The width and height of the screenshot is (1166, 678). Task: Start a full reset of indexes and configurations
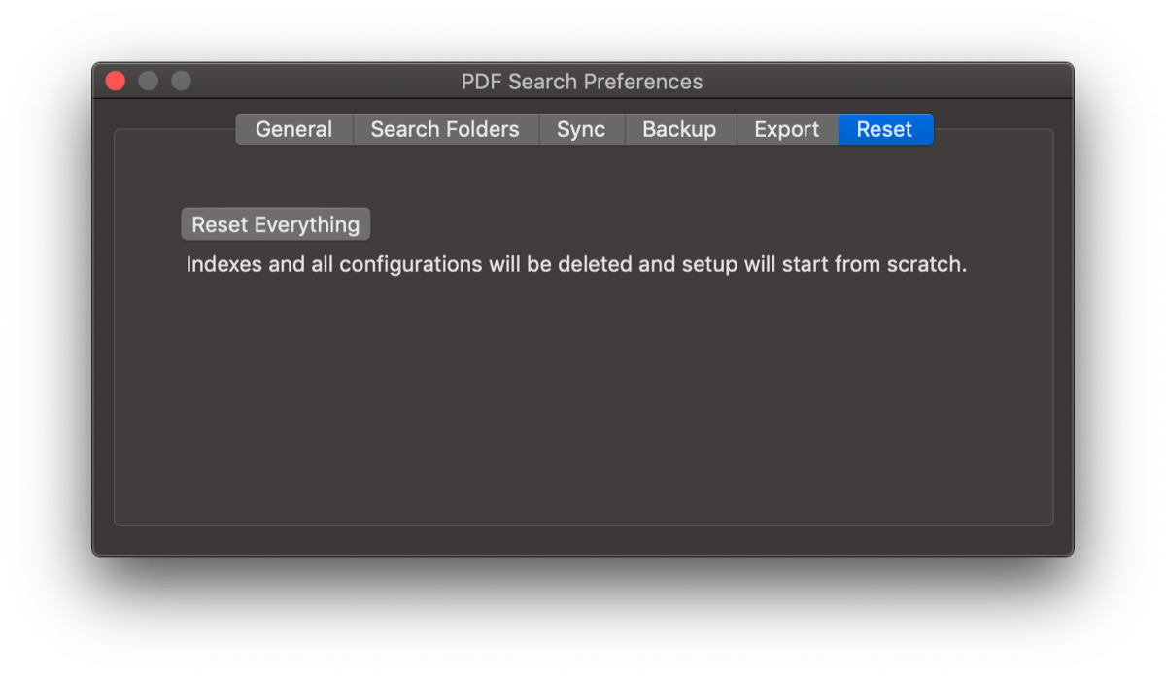276,224
